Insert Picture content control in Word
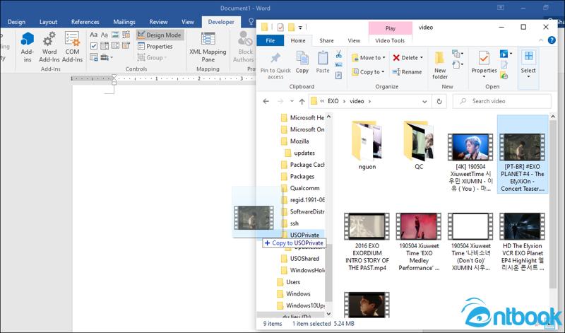The width and height of the screenshot is (565, 333). [x=115, y=35]
